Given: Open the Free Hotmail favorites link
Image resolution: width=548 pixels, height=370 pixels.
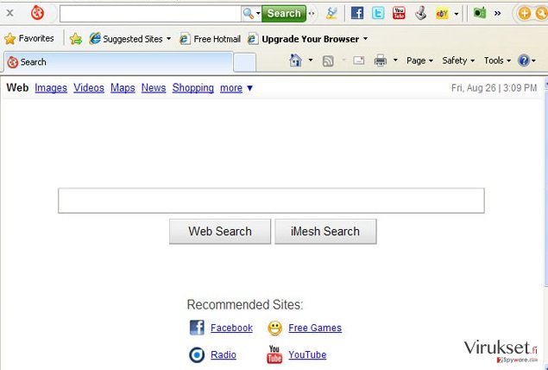Looking at the screenshot, I should click(x=210, y=39).
